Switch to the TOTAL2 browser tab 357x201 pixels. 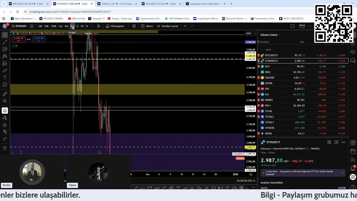click(117, 4)
